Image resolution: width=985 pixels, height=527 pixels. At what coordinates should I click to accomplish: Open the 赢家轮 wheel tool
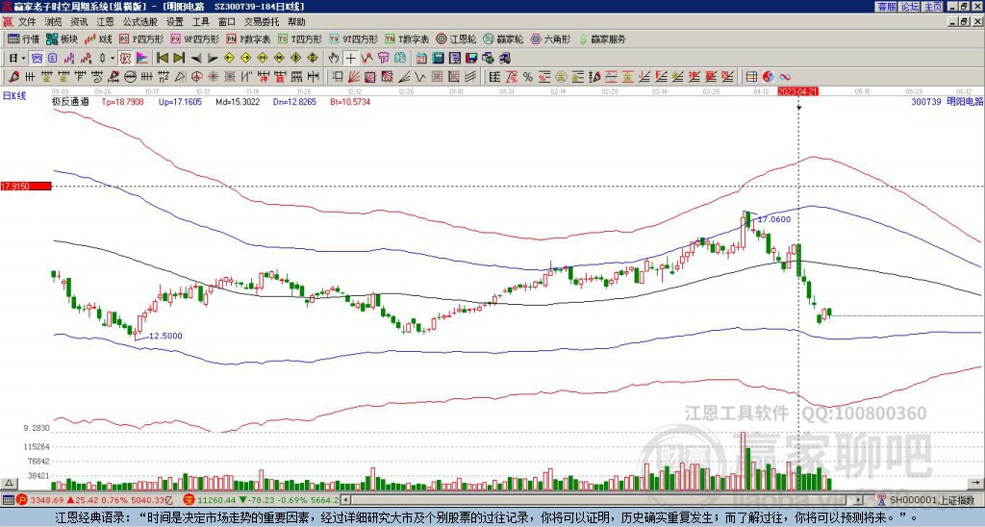tap(503, 38)
